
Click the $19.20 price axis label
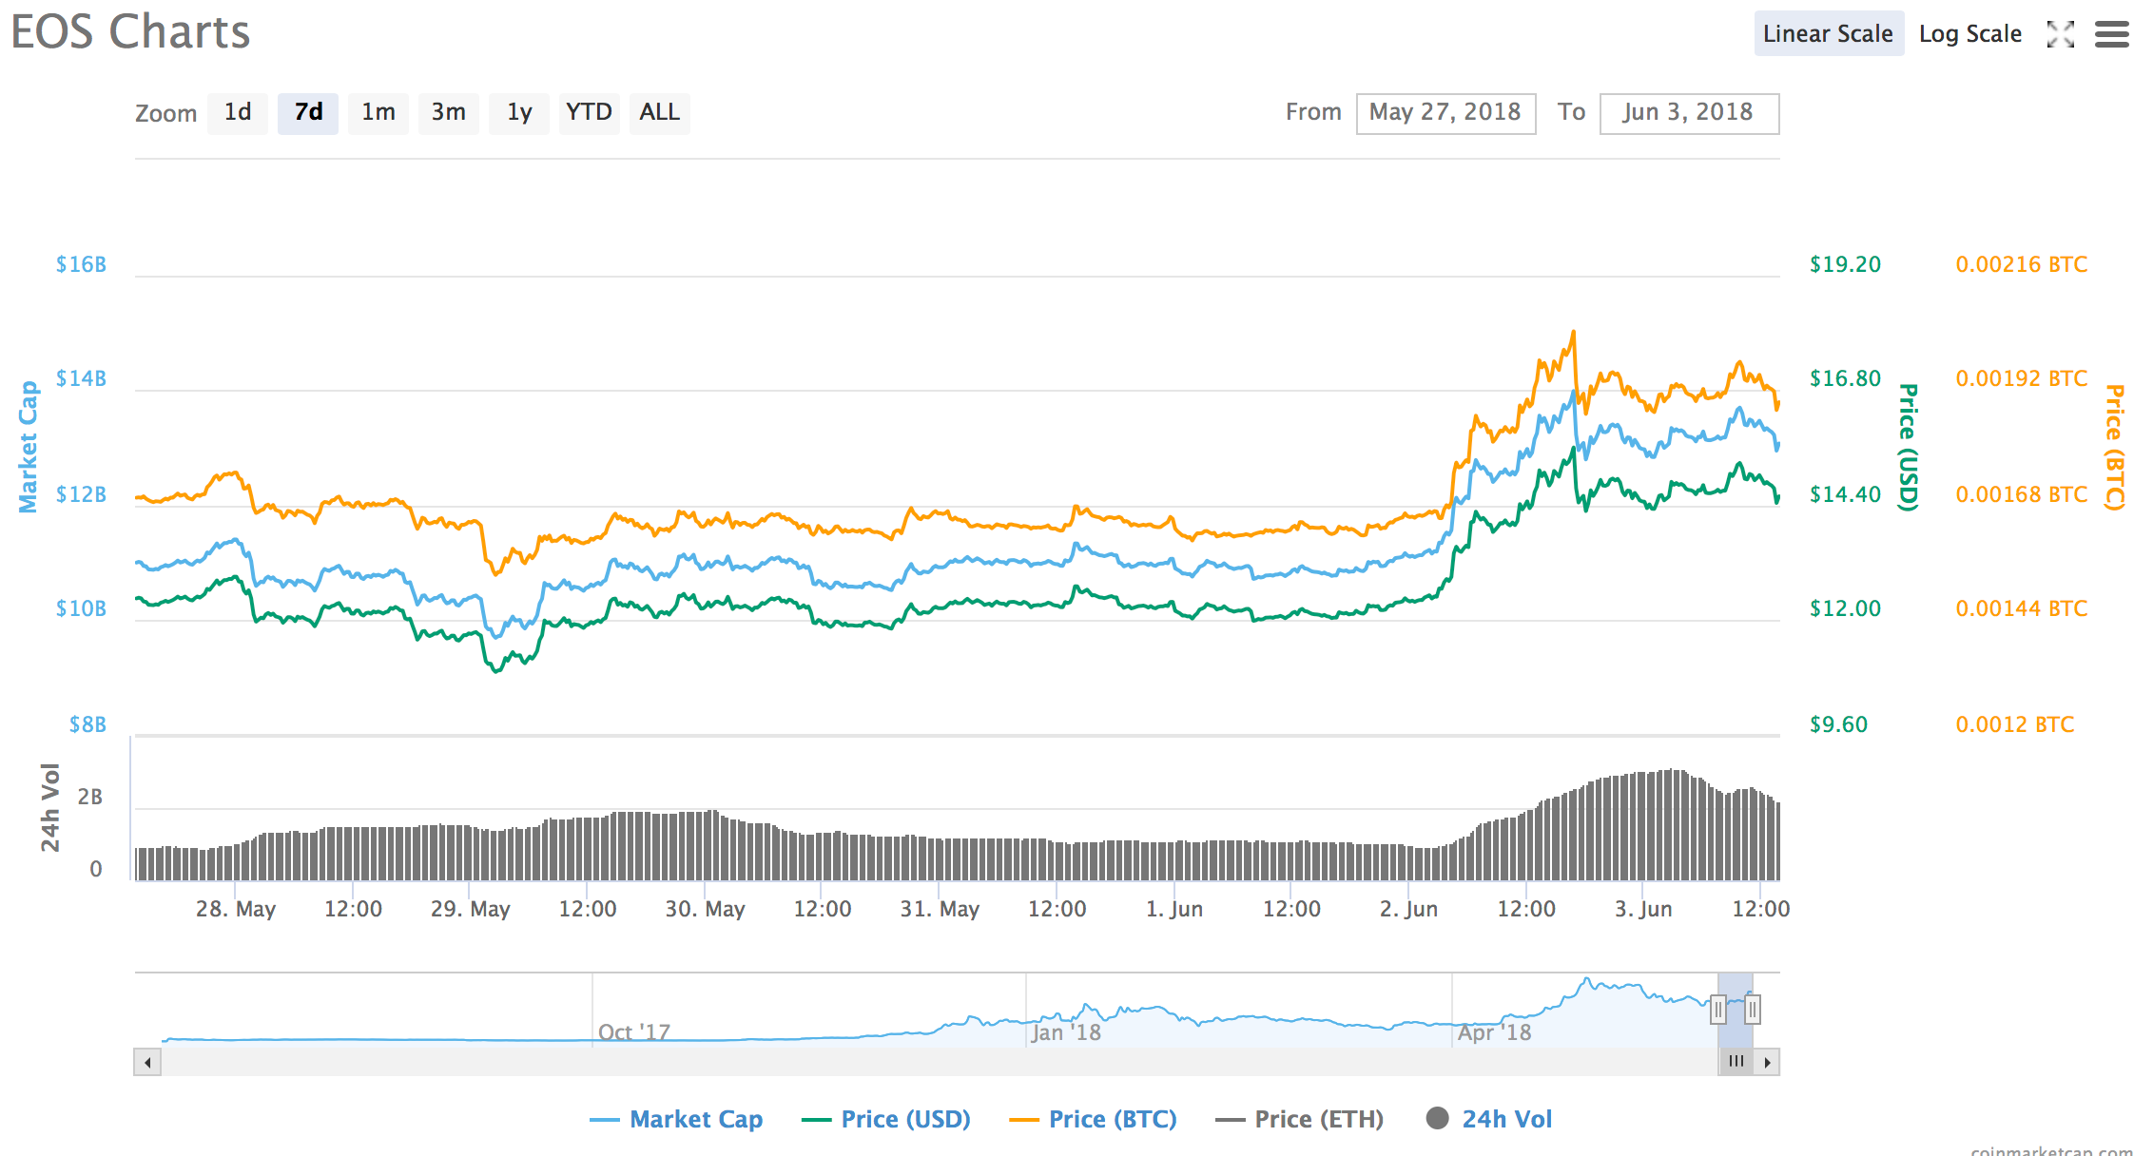[1845, 264]
